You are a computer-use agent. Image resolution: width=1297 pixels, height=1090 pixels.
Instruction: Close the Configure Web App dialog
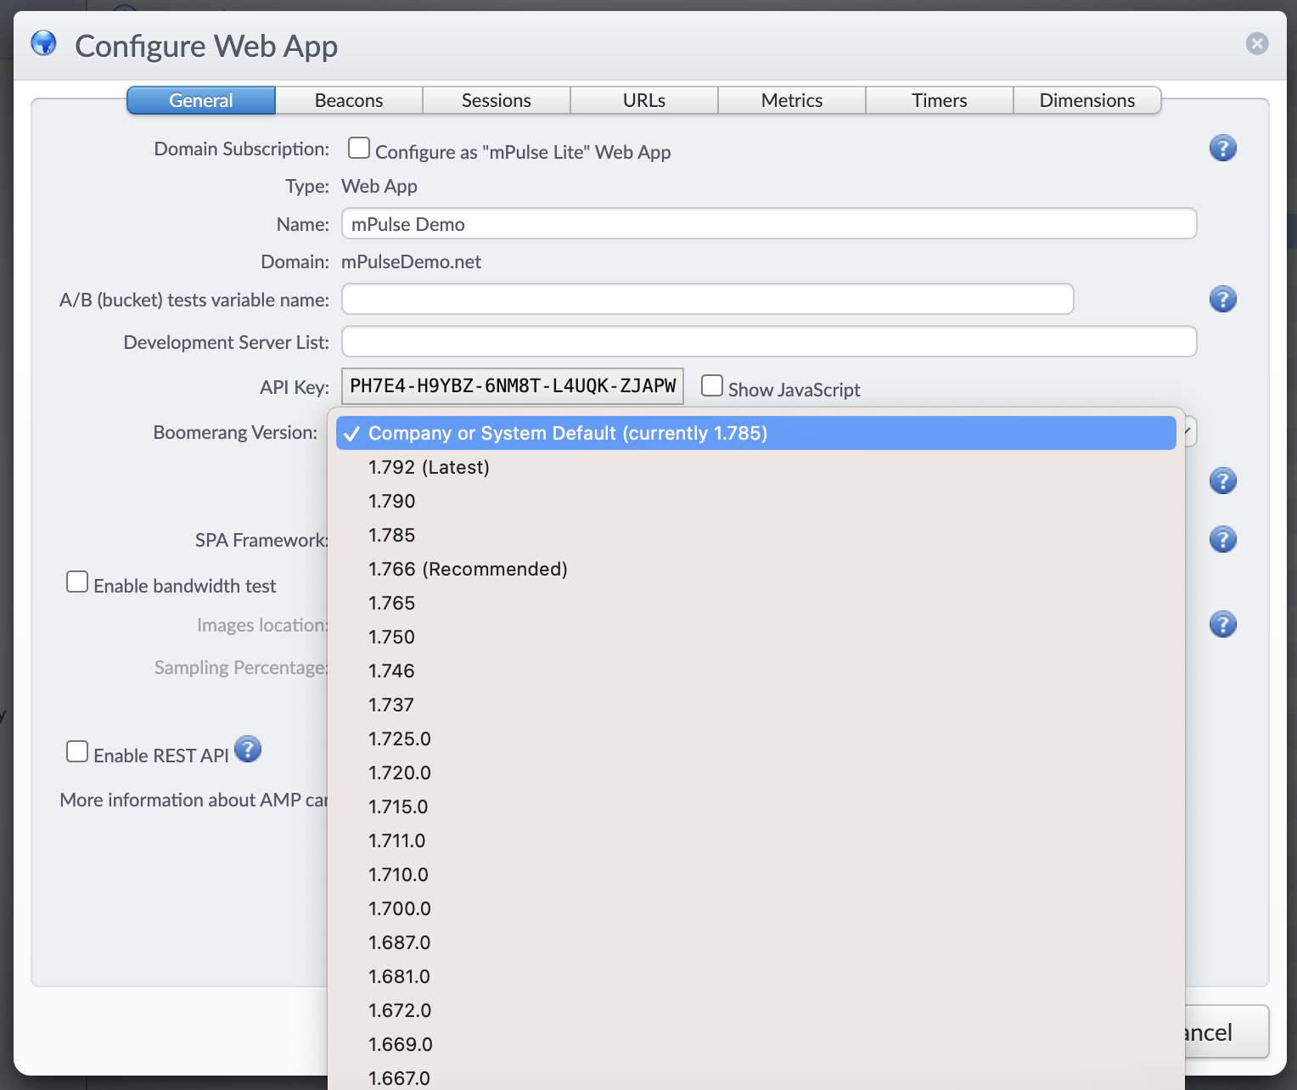(x=1256, y=43)
